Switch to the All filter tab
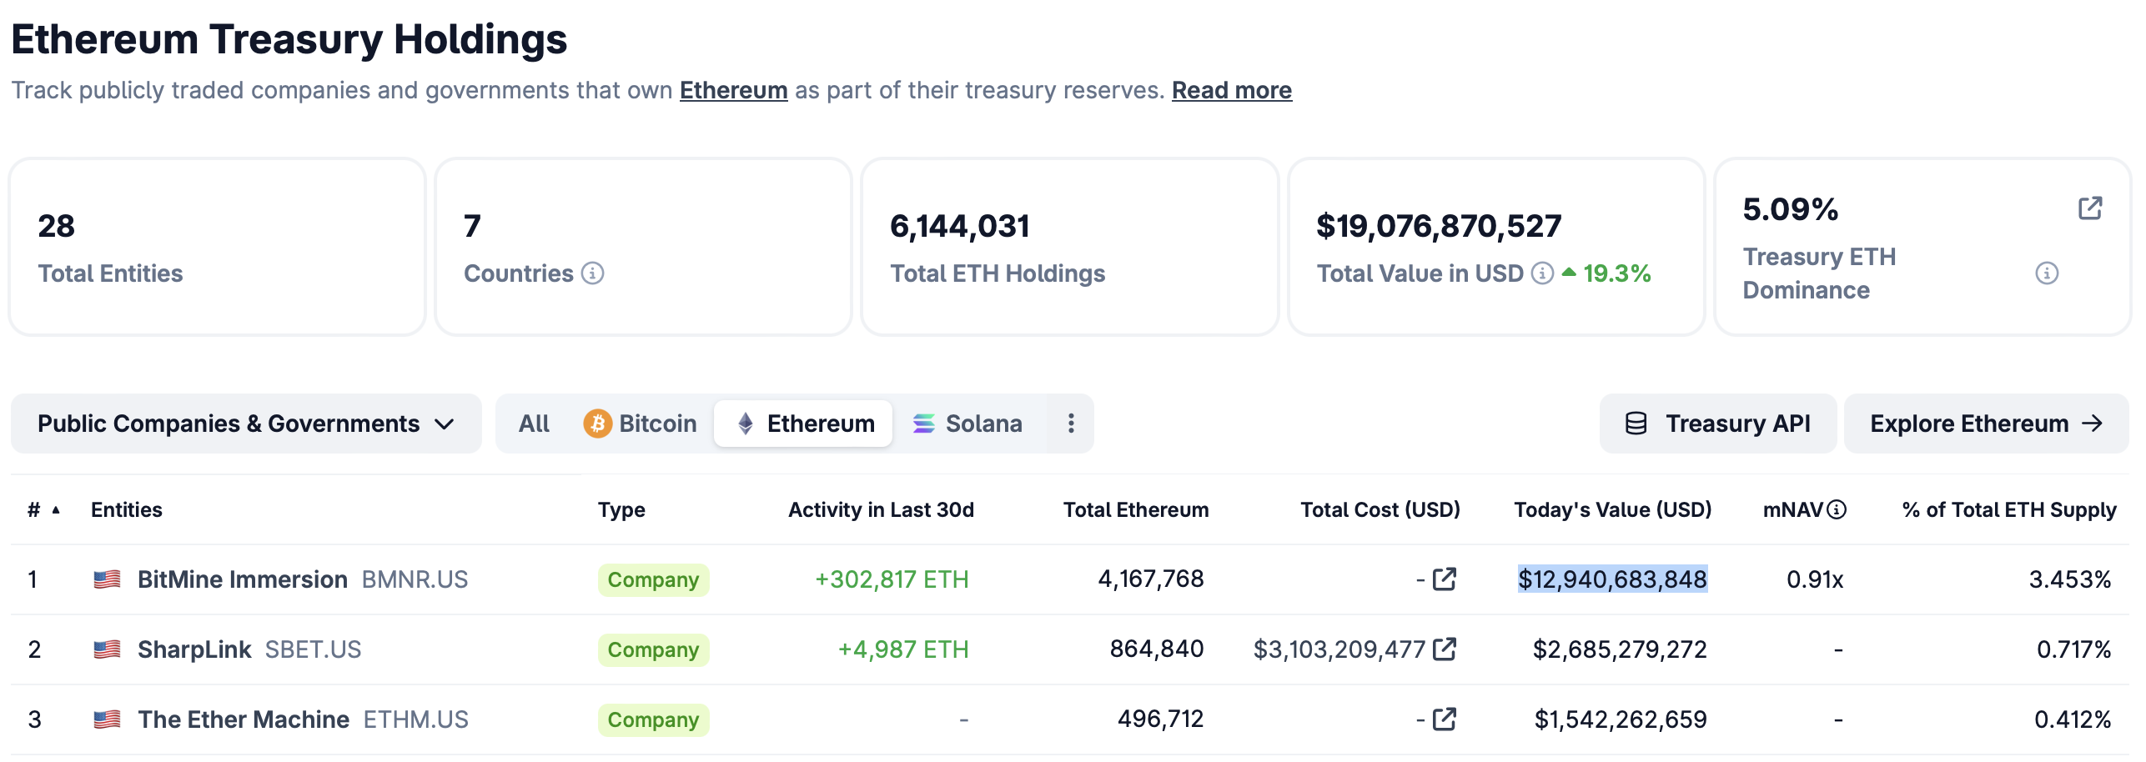The width and height of the screenshot is (2146, 762). click(534, 424)
